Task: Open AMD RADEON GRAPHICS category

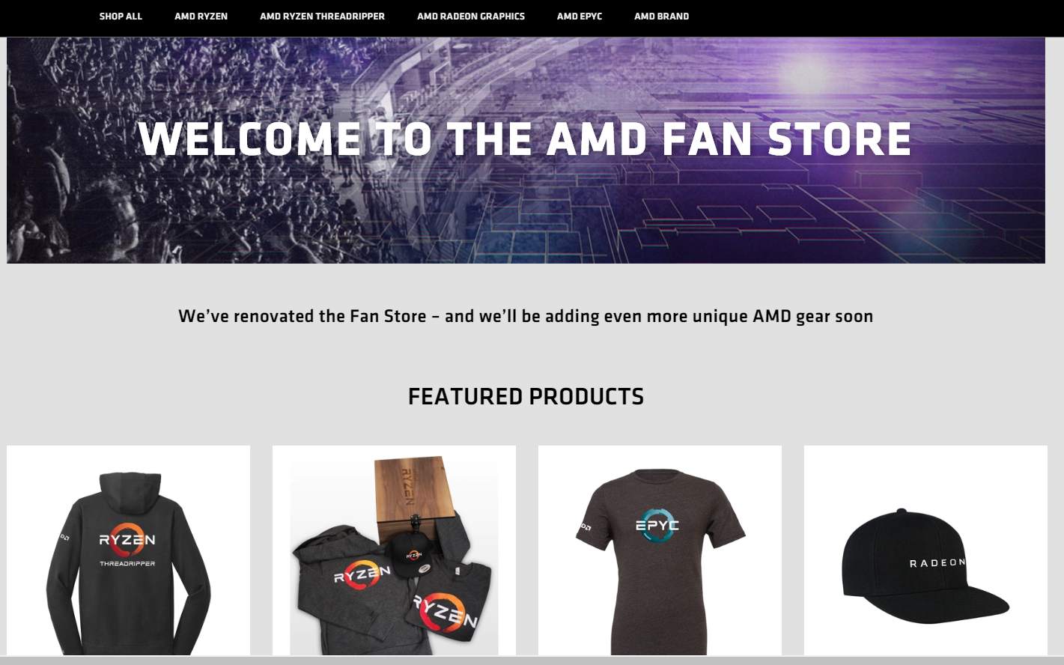Action: [471, 16]
